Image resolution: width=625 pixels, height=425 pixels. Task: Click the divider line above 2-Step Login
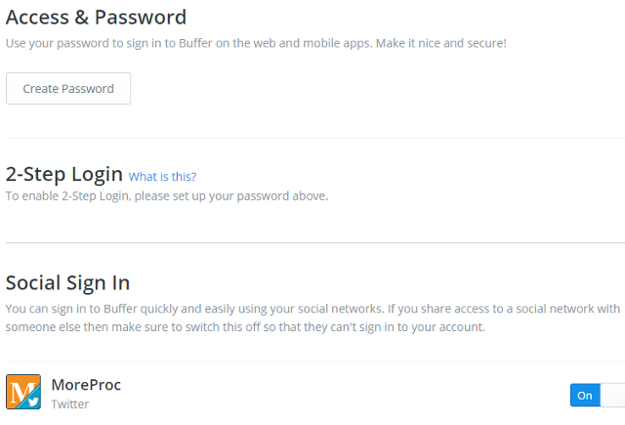click(x=314, y=139)
